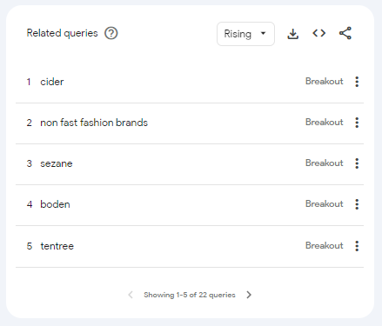Open the non fast fashion brands query
This screenshot has width=382, height=326.
coord(94,123)
